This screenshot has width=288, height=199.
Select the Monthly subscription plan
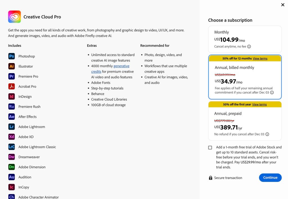click(245, 39)
